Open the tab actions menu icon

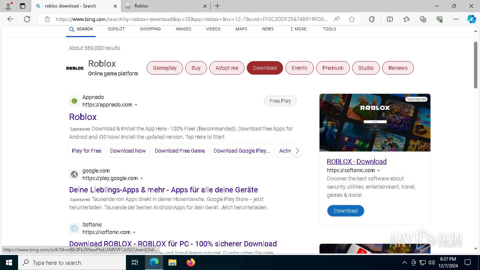tap(22, 6)
